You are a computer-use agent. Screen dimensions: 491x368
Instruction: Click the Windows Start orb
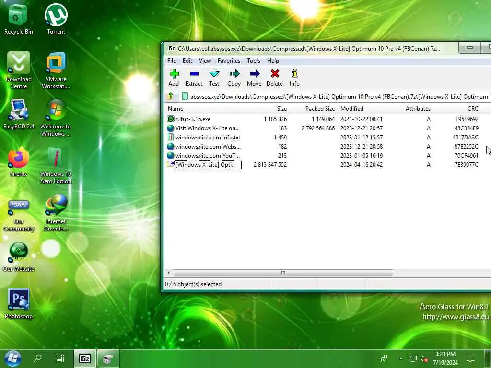(12, 358)
